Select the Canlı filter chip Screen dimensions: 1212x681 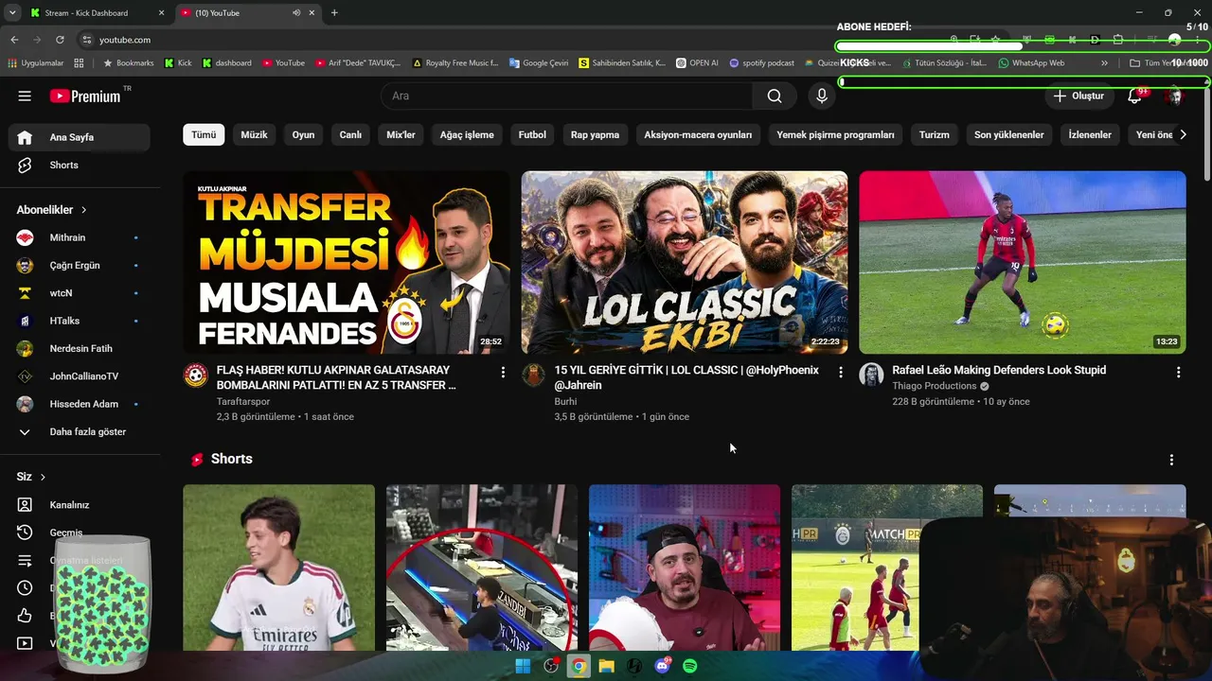350,134
